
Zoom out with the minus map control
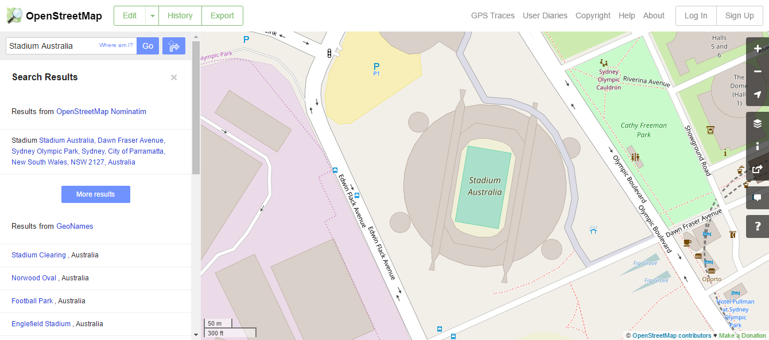[758, 72]
